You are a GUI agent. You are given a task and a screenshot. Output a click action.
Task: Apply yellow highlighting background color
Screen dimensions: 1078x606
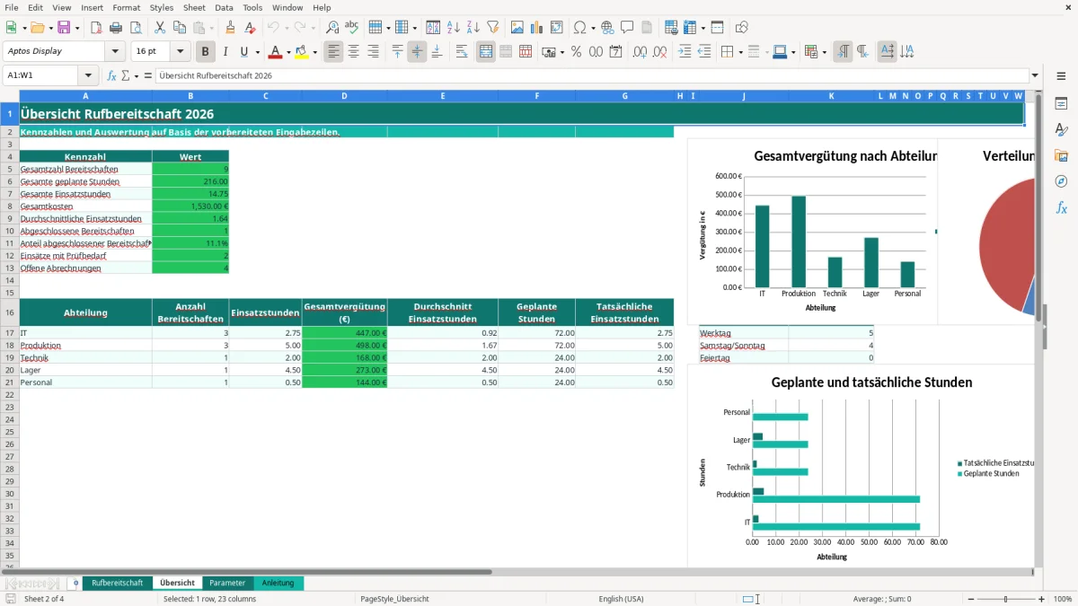301,52
